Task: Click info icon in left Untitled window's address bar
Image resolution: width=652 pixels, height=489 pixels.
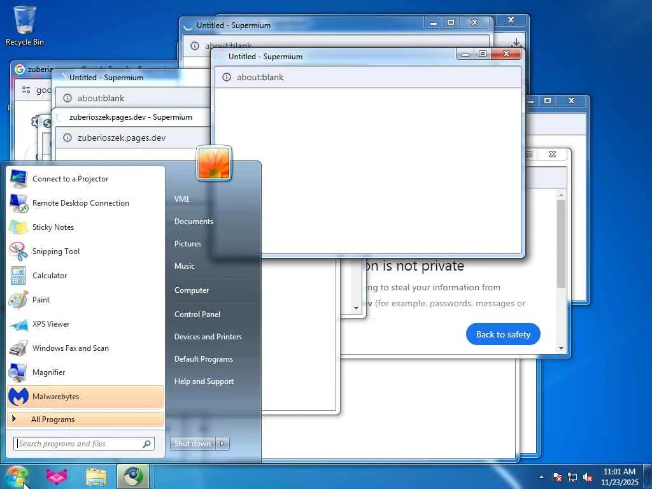Action: point(67,98)
